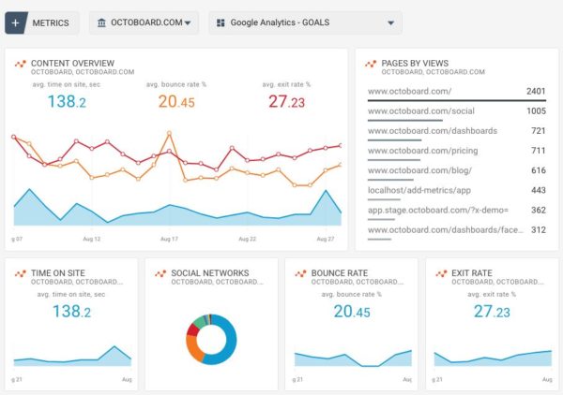Viewport: 563px width, 395px height.
Task: Click the red segment of the donut chart
Action: (192, 329)
